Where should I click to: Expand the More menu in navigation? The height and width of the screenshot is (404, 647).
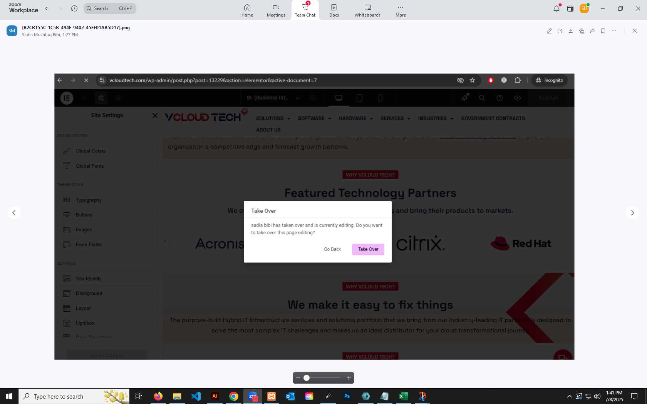(401, 10)
